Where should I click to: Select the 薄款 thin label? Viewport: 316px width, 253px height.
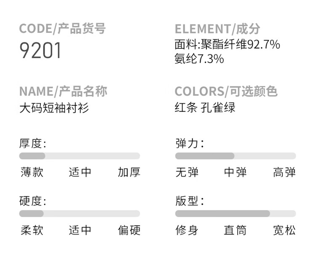[32, 172]
